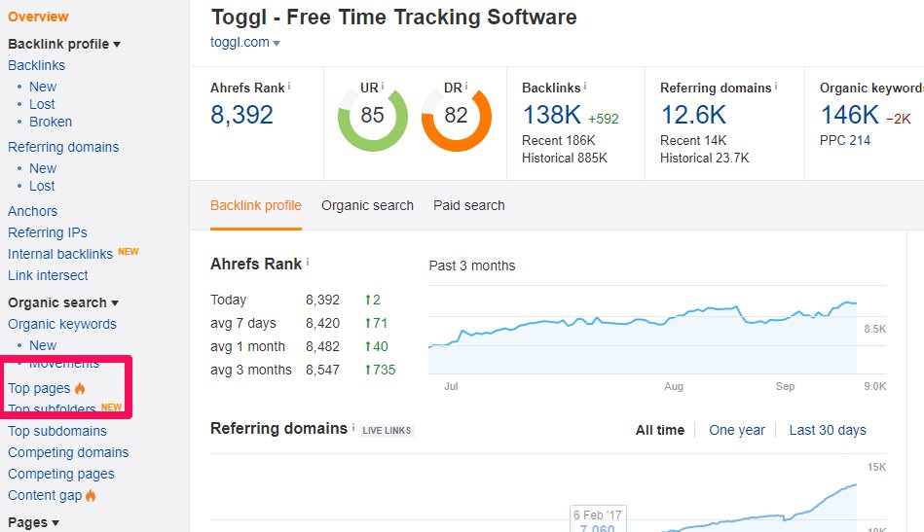Click the info icon next to UR
924x532 pixels.
point(383,86)
